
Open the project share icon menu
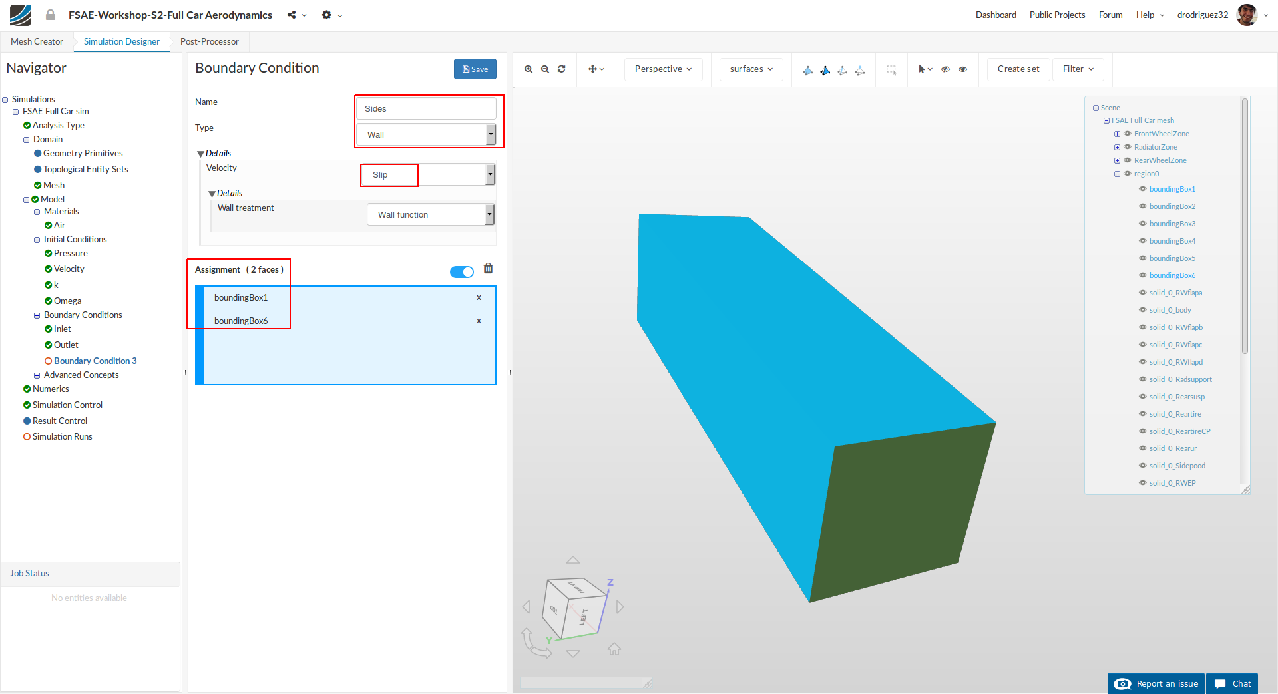pyautogui.click(x=297, y=15)
